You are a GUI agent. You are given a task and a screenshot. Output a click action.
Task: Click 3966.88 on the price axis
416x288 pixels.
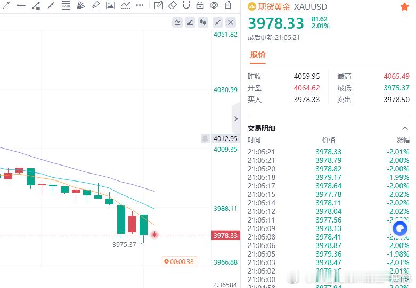coord(225,262)
